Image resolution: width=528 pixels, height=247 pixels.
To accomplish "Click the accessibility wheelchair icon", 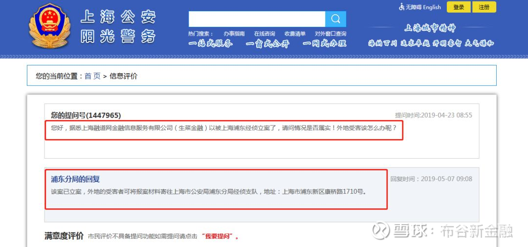I will (401, 7).
